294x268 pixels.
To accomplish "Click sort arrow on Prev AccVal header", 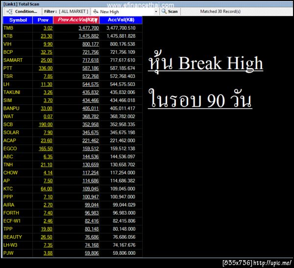I will (96, 21).
